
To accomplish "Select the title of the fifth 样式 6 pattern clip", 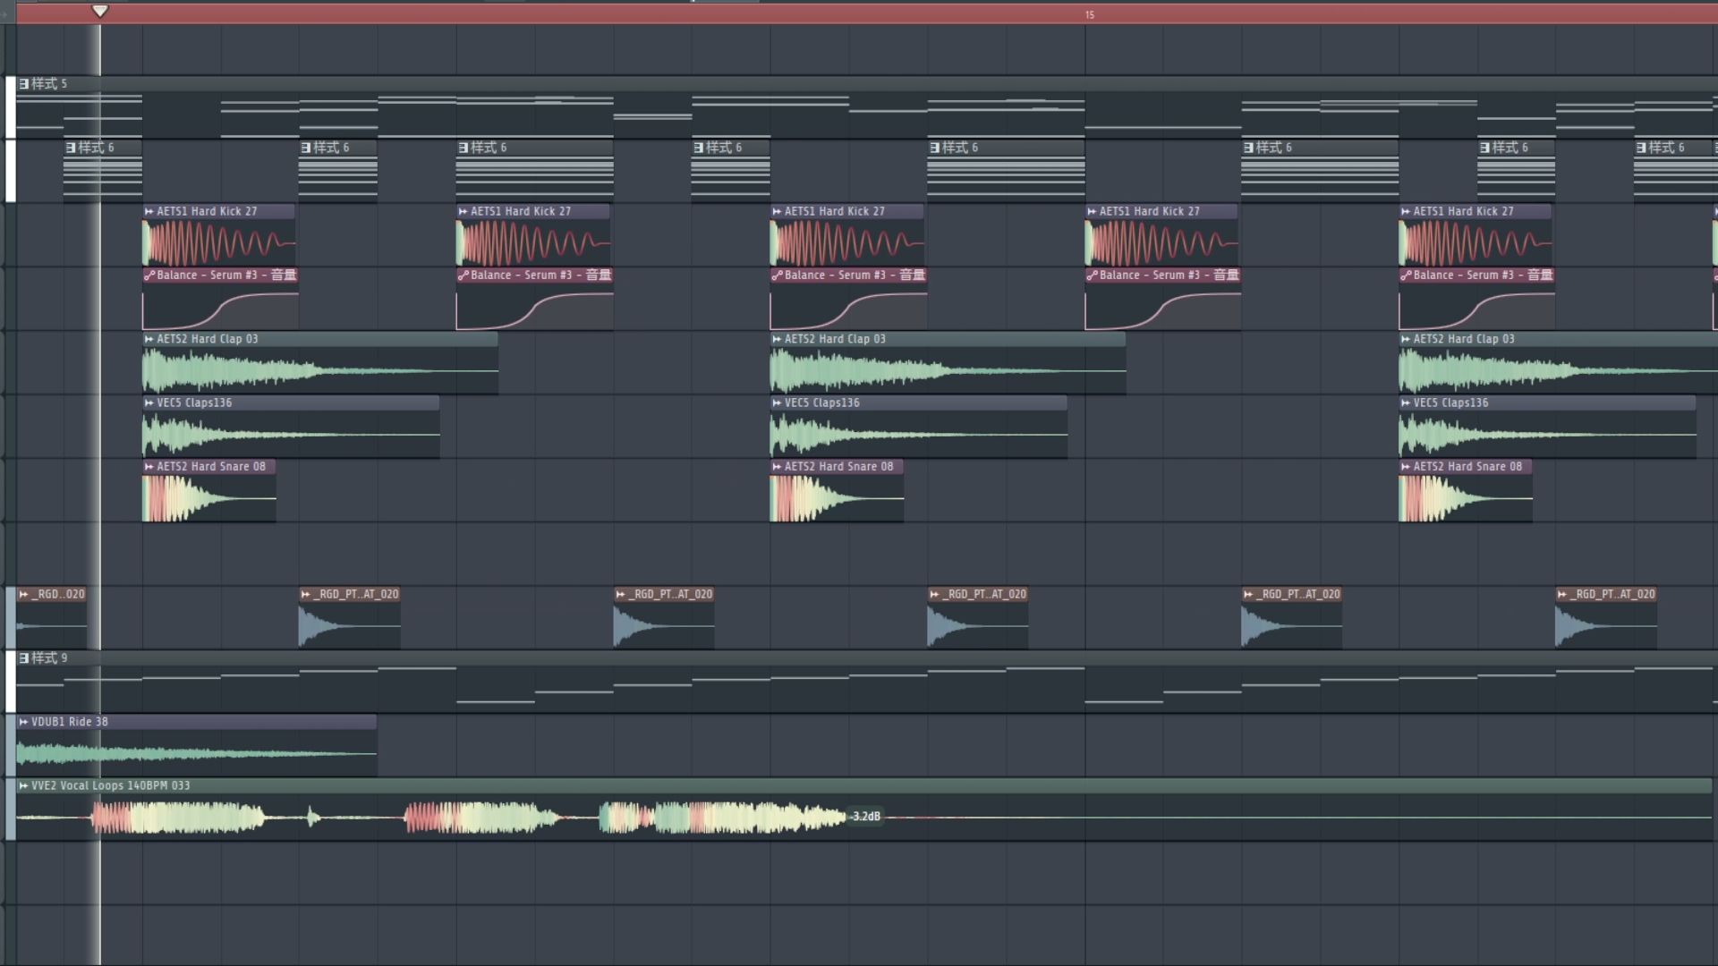I will click(960, 148).
